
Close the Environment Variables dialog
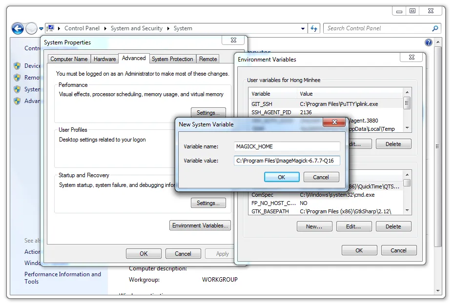coord(412,57)
